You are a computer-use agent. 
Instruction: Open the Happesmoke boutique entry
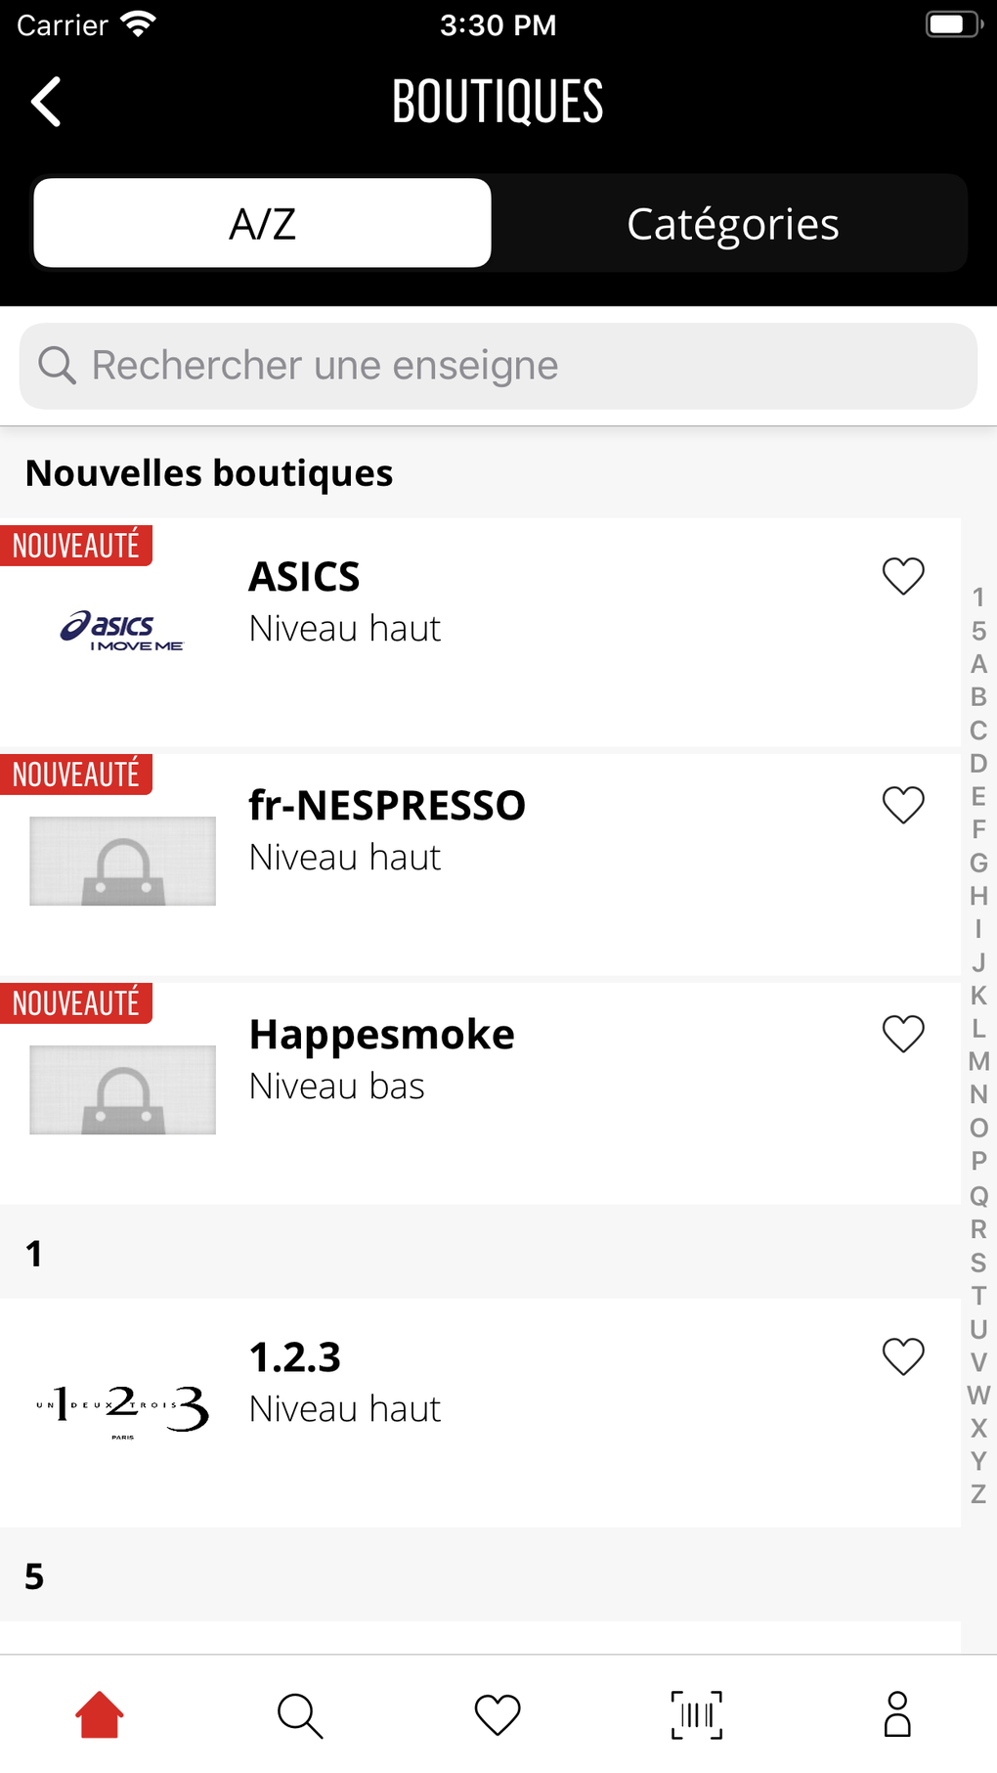[x=381, y=1035]
